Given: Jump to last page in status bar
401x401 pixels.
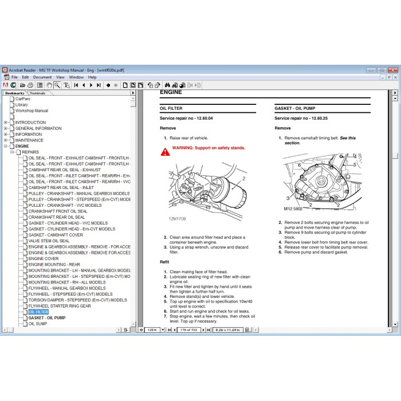Looking at the screenshot, I should click(209, 330).
